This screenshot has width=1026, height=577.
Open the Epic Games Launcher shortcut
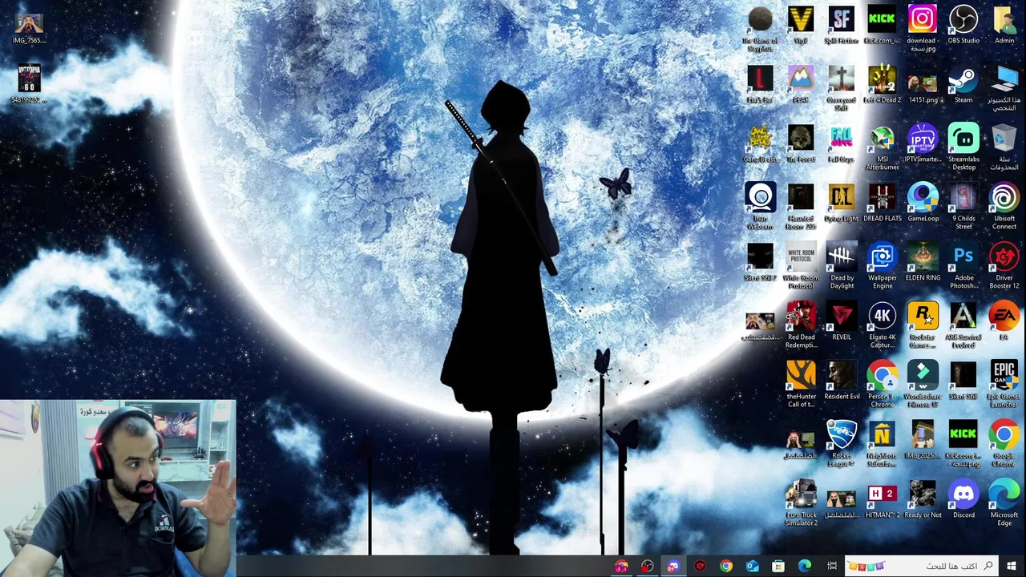1004,384
